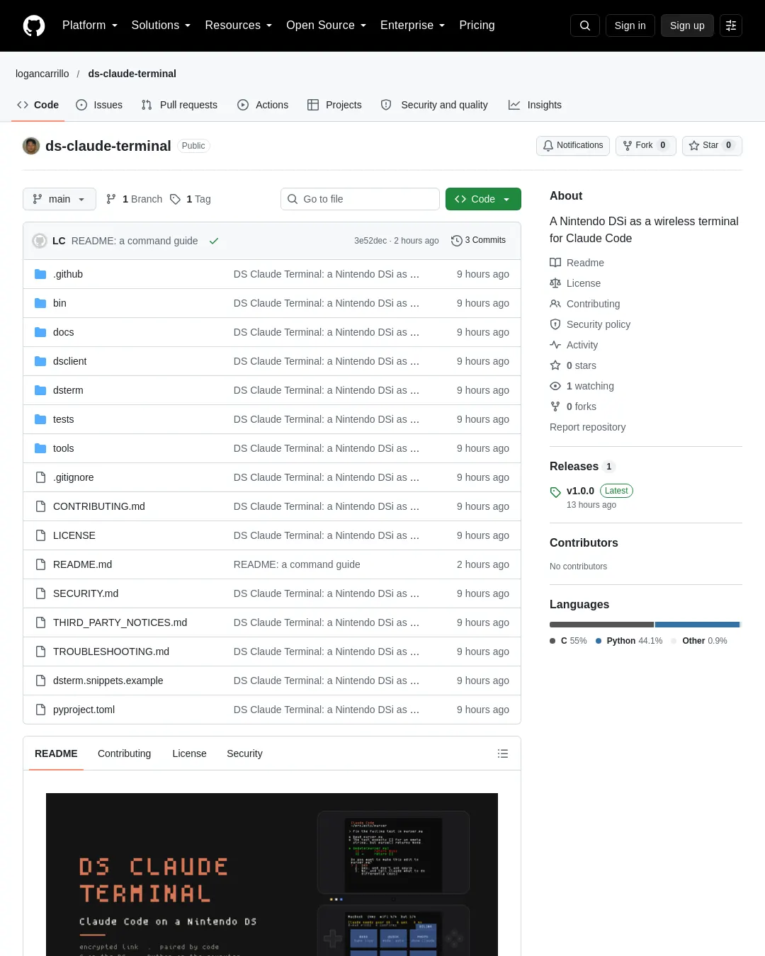Open Security and quality tab
The image size is (765, 956).
(434, 105)
